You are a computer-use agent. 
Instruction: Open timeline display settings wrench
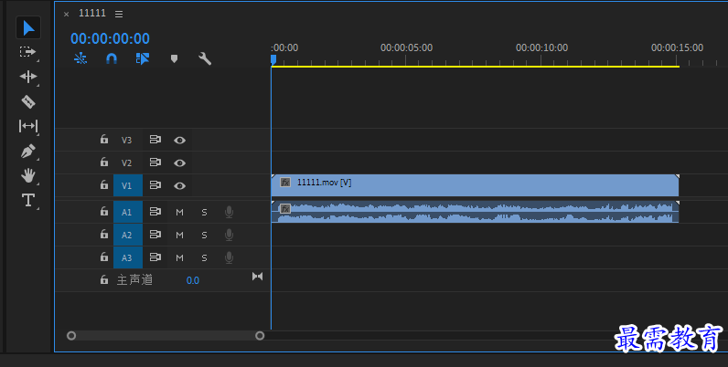tap(205, 58)
